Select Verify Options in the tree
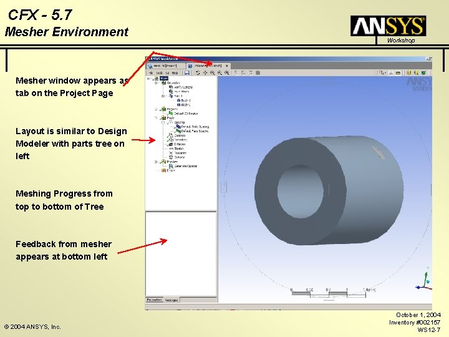The image size is (449, 337). pyautogui.click(x=183, y=87)
